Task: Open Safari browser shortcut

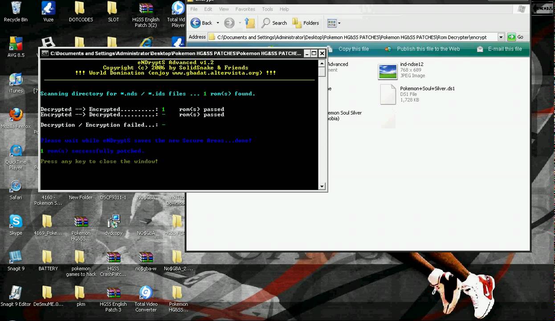Action: [16, 189]
